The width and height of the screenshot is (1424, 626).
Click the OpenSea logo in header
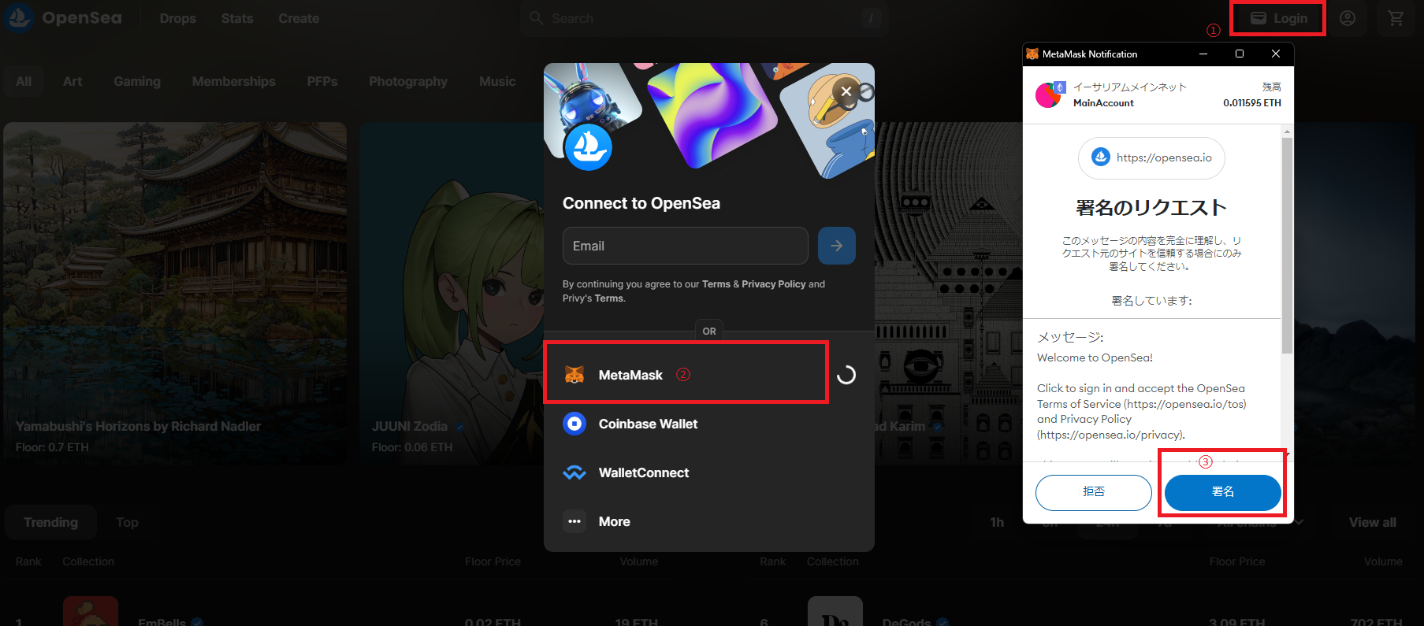coord(63,17)
